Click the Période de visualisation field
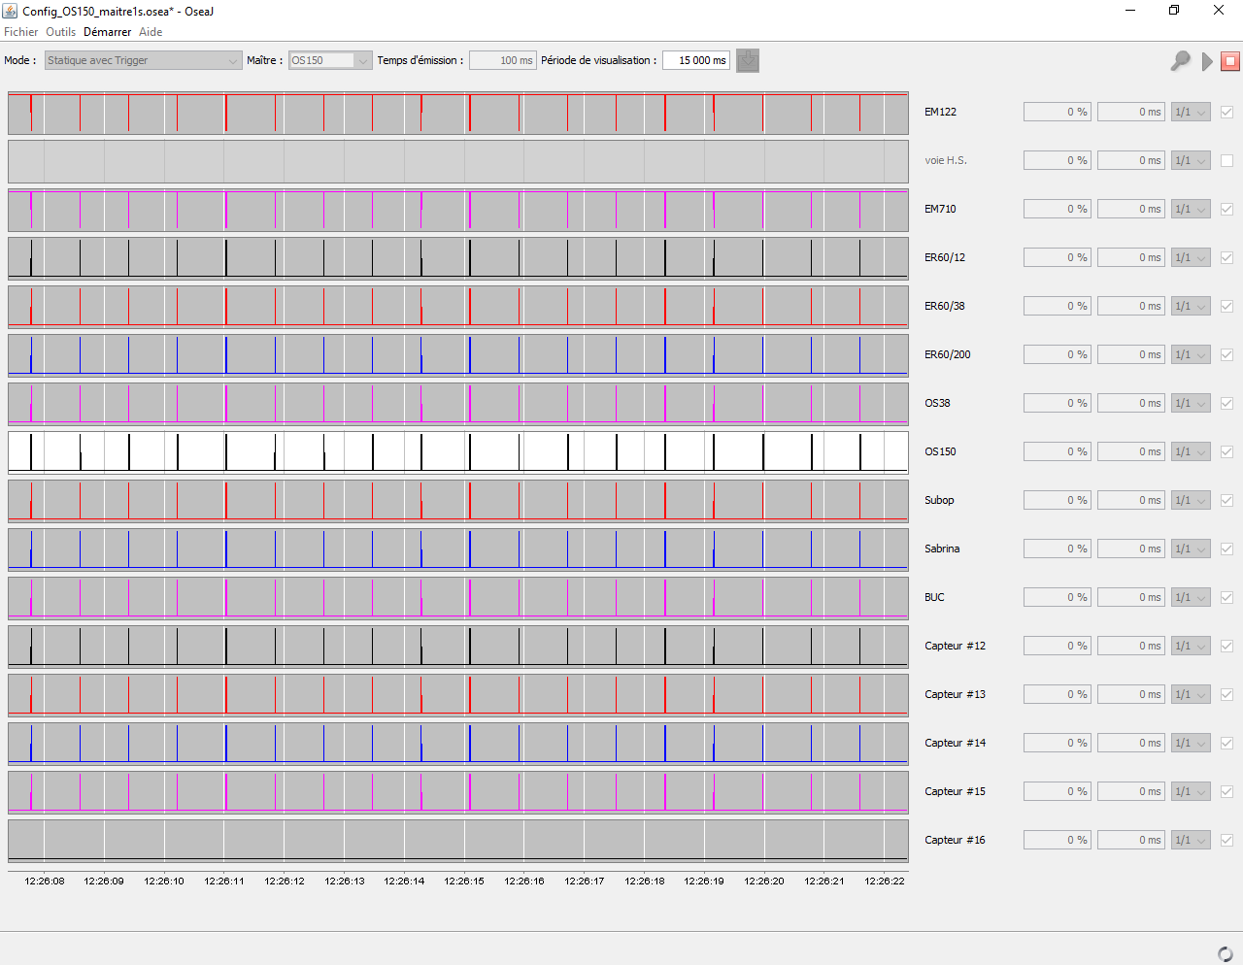This screenshot has height=965, width=1243. (696, 60)
